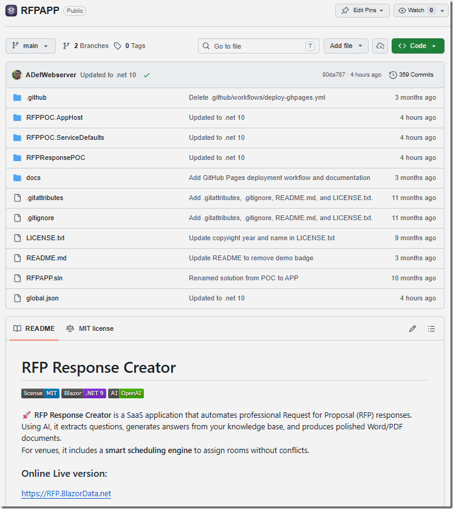The image size is (453, 509).
Task: Click the pin icon in Edit Pins
Action: point(345,10)
